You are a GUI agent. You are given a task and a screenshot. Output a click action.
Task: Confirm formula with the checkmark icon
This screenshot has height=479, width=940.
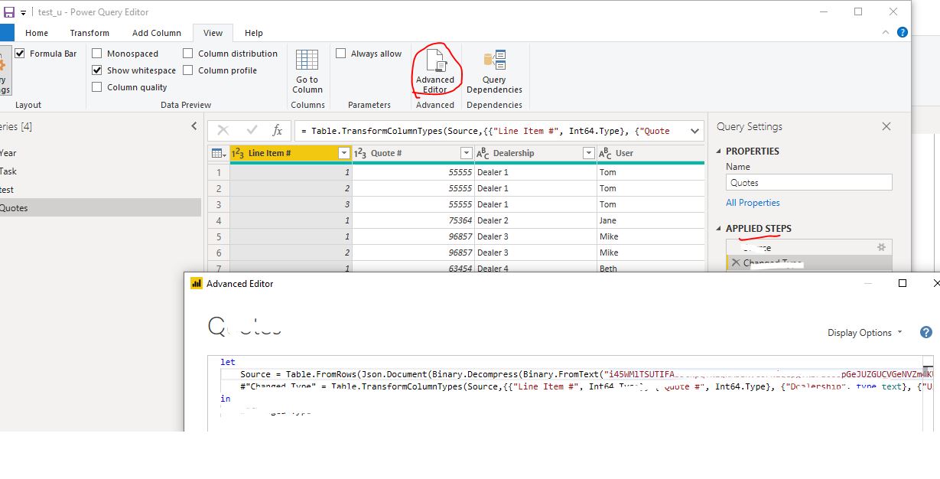click(x=252, y=131)
